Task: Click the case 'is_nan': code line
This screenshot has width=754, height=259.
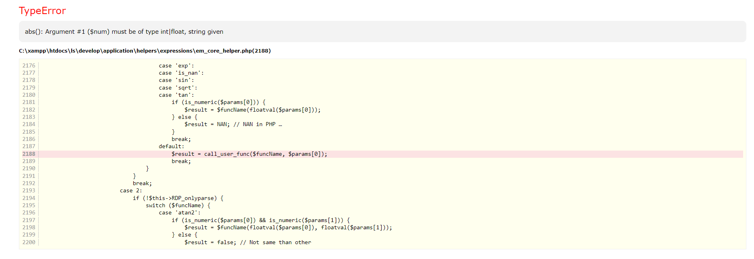Action: [181, 73]
